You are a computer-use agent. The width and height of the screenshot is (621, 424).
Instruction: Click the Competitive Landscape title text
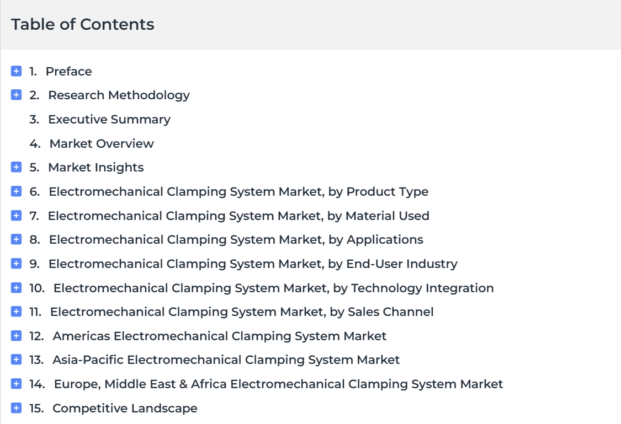[125, 408]
